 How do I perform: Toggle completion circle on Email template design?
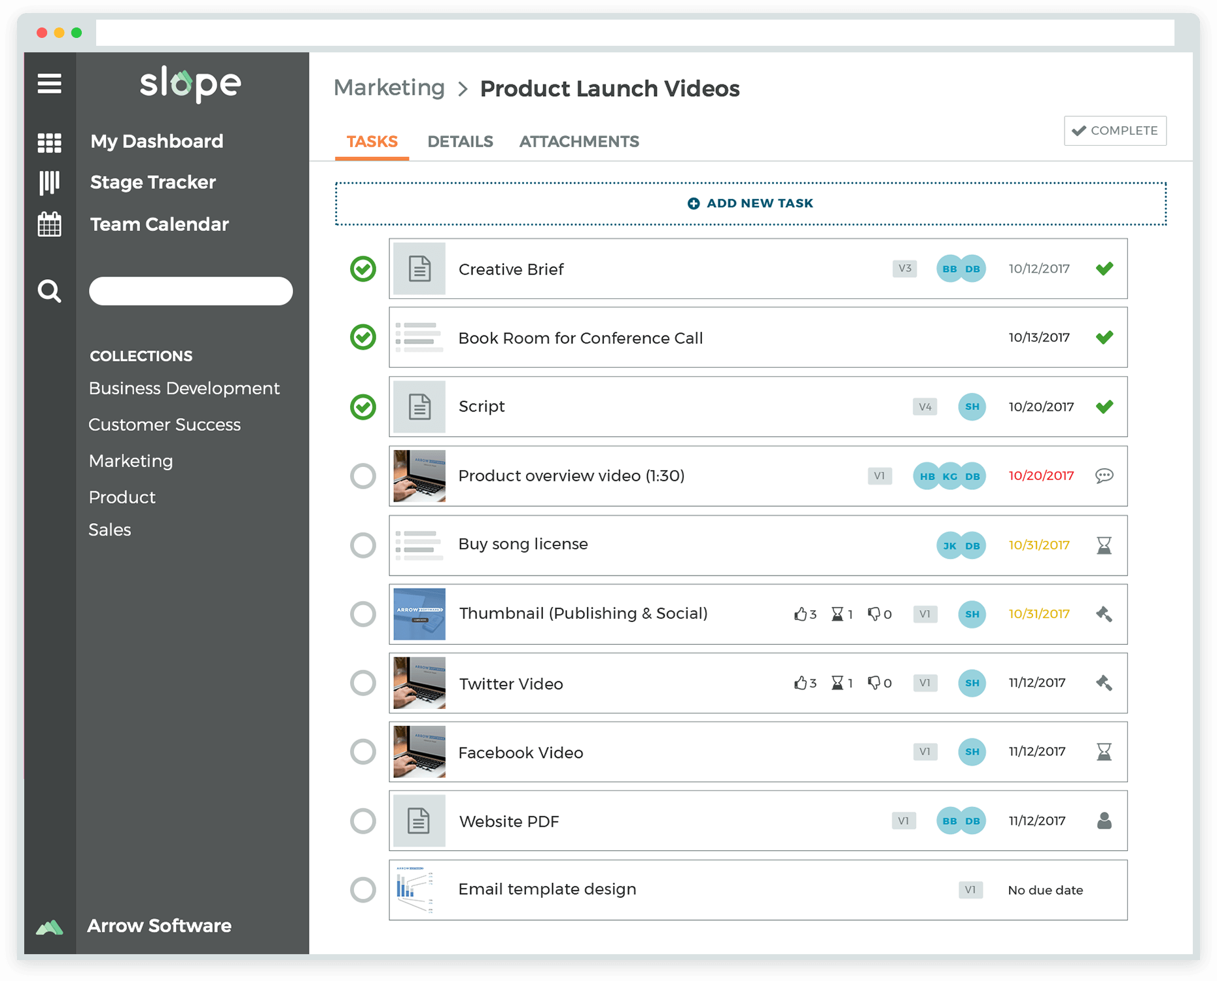coord(362,889)
